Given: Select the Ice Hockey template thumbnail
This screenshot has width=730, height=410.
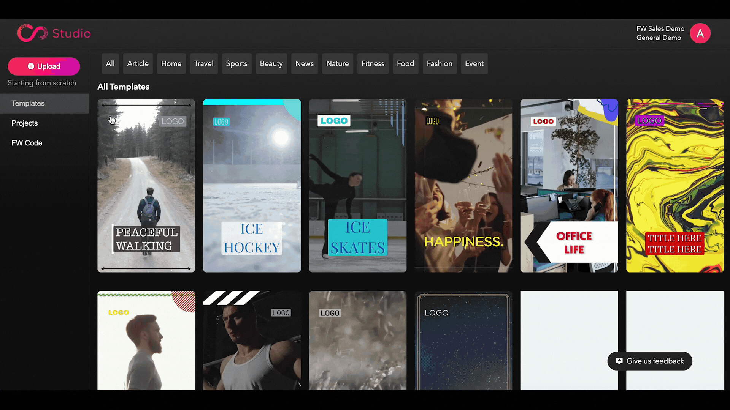Looking at the screenshot, I should pos(252,186).
